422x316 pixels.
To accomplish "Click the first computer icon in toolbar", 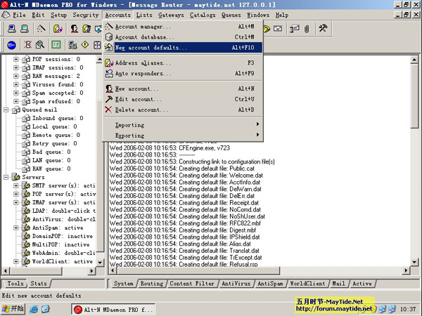I will pyautogui.click(x=10, y=29).
